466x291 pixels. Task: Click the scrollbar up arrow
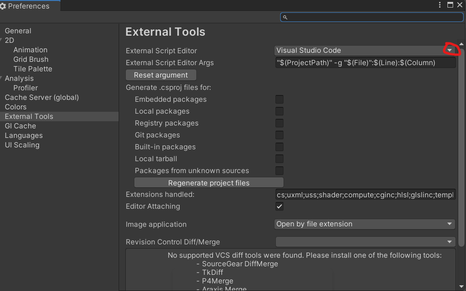(x=461, y=44)
